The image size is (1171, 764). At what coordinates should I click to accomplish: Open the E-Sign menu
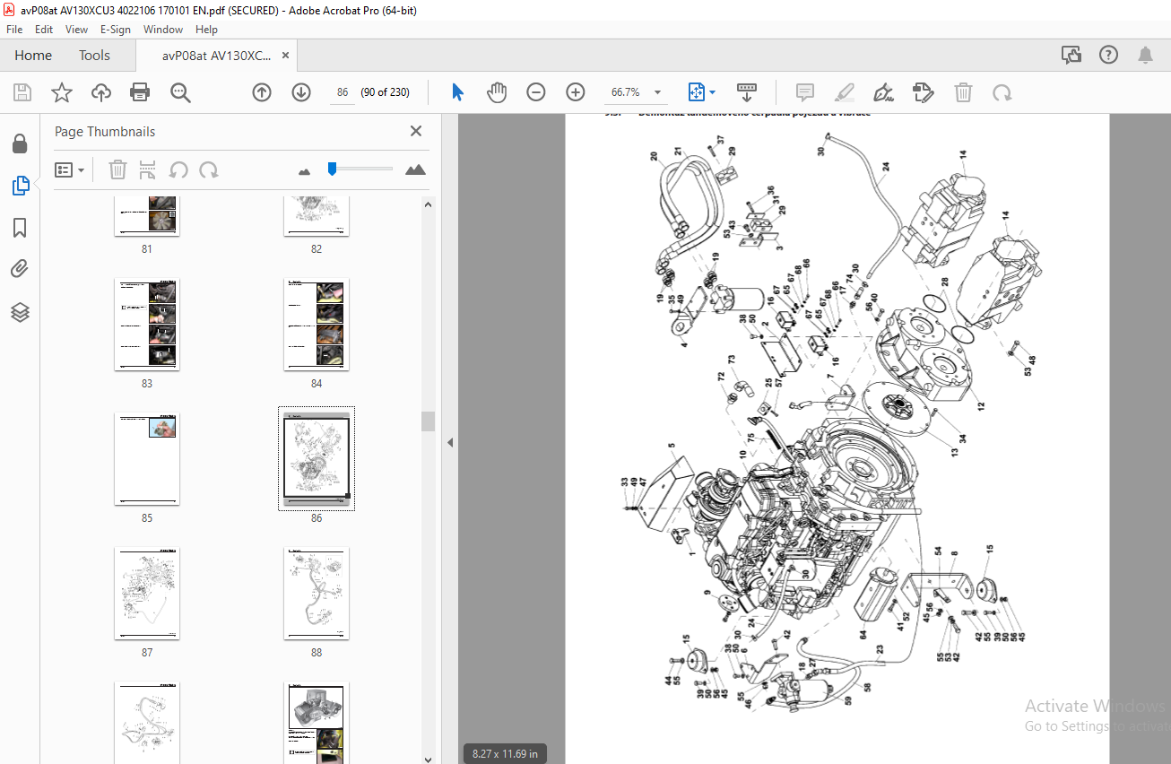[x=116, y=30]
